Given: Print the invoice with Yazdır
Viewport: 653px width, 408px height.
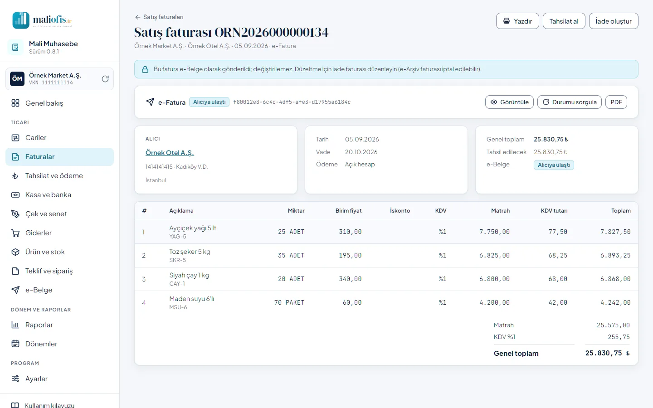Looking at the screenshot, I should (517, 21).
